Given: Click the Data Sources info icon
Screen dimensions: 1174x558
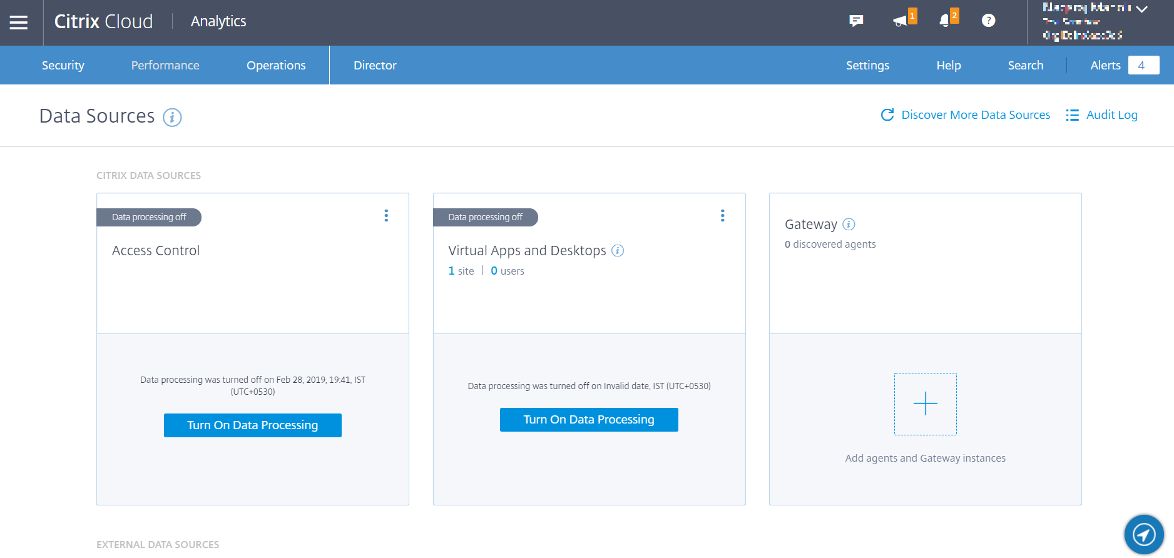Looking at the screenshot, I should point(172,117).
